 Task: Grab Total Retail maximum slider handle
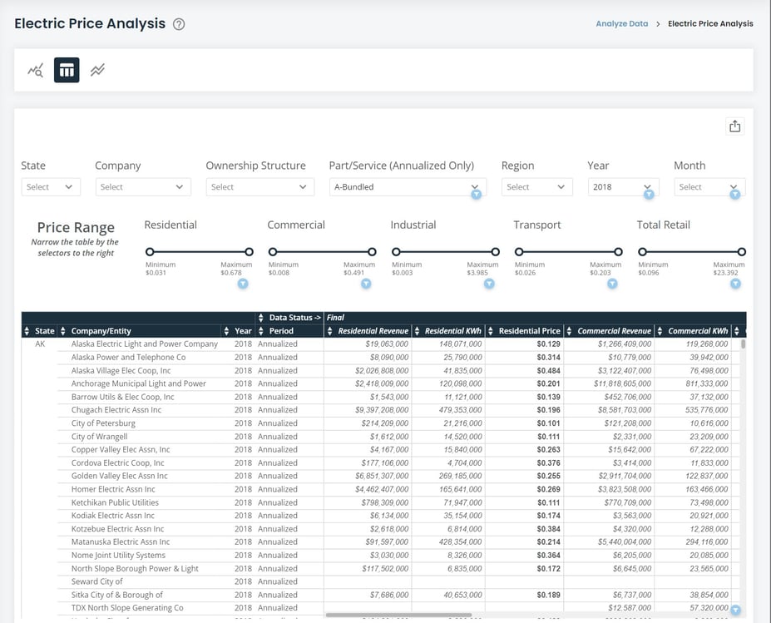742,252
